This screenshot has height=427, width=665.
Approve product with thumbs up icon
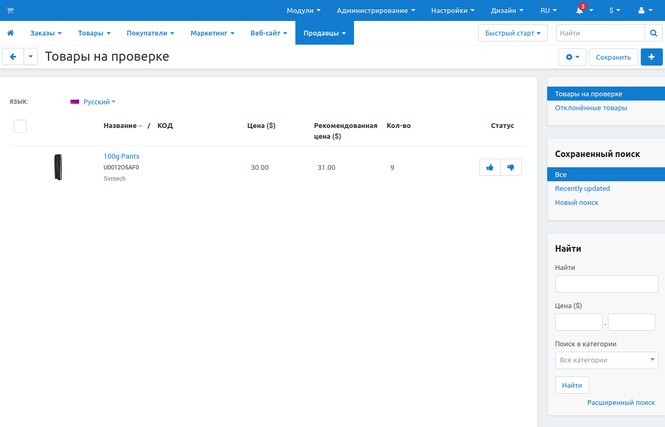[x=490, y=167]
